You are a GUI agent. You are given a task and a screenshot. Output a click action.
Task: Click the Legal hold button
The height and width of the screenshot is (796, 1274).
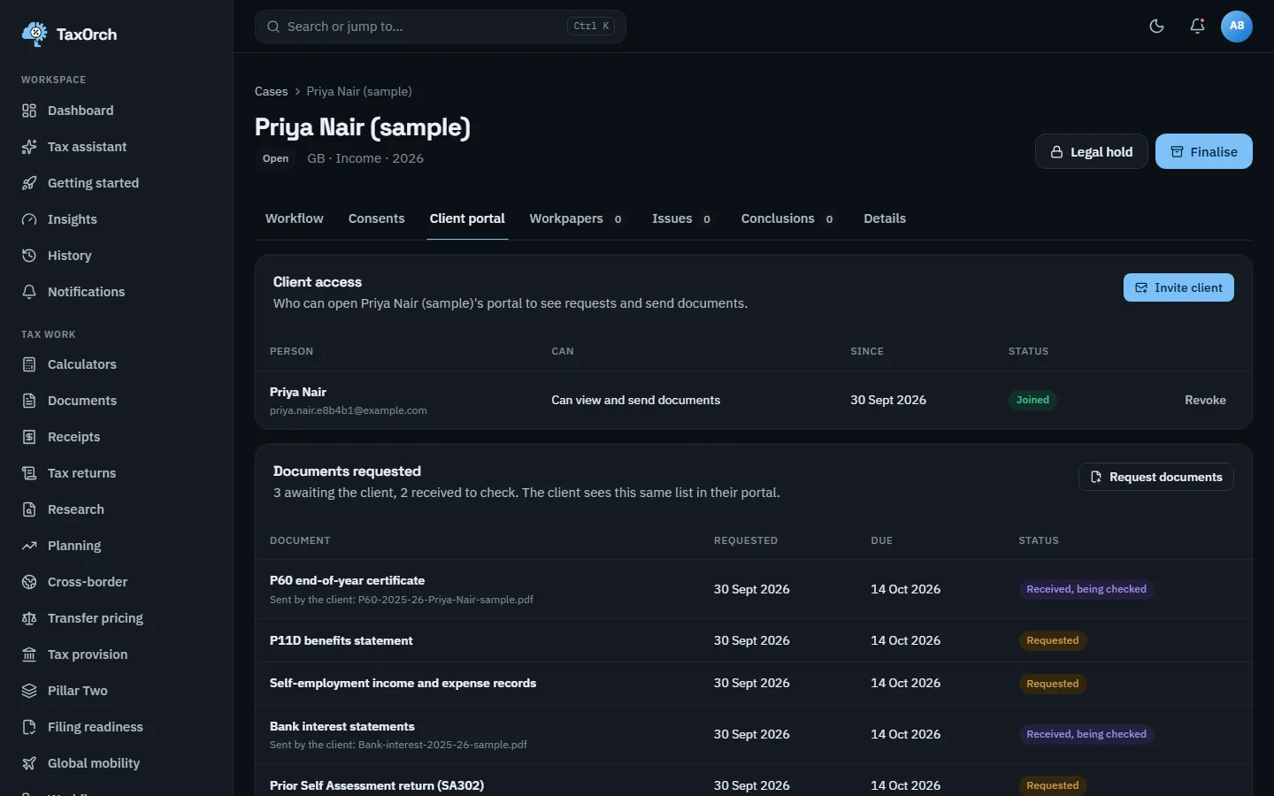[1091, 151]
